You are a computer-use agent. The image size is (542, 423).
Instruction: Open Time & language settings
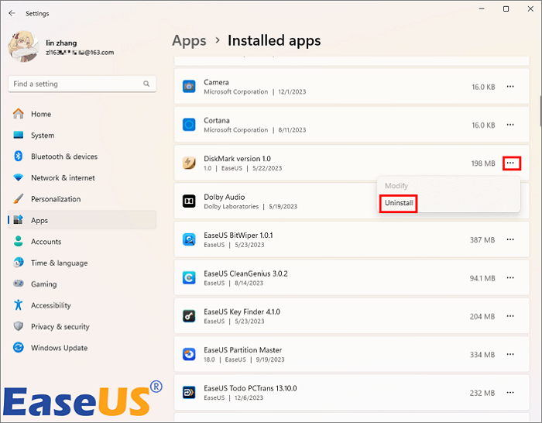[x=82, y=263]
